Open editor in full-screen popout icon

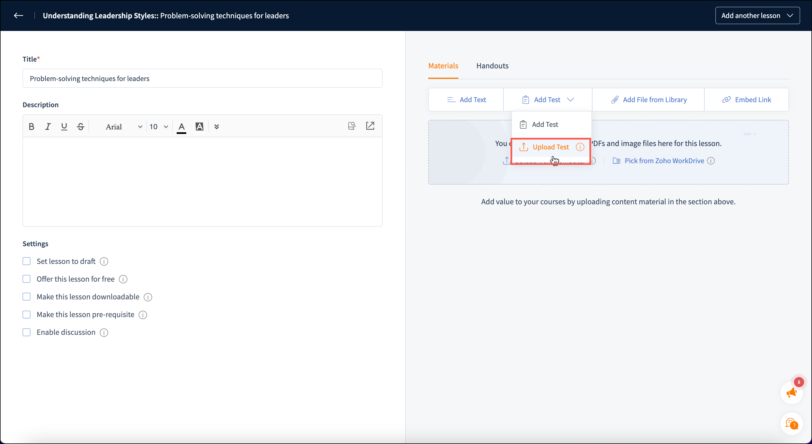(370, 126)
